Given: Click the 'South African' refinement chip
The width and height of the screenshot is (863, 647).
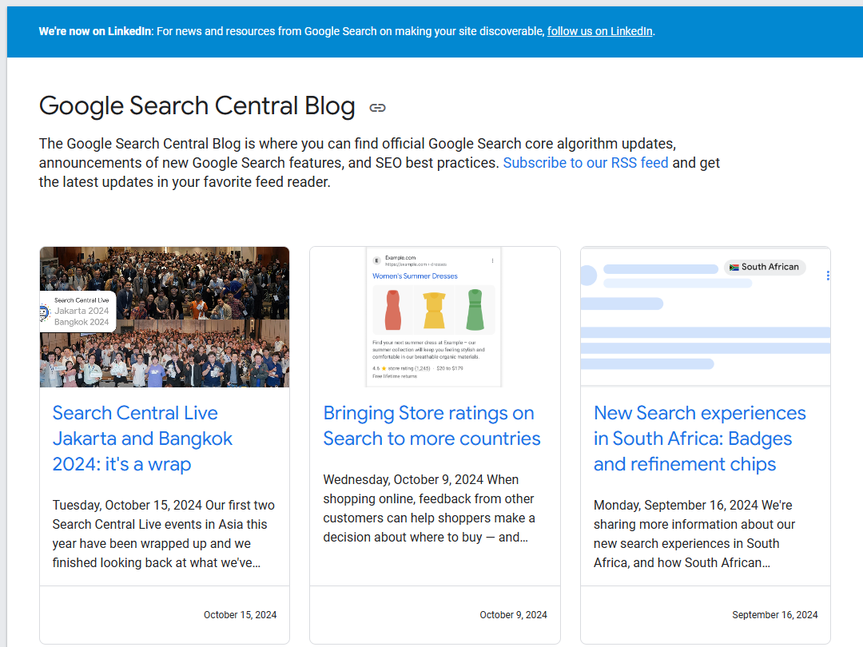Looking at the screenshot, I should [x=765, y=267].
